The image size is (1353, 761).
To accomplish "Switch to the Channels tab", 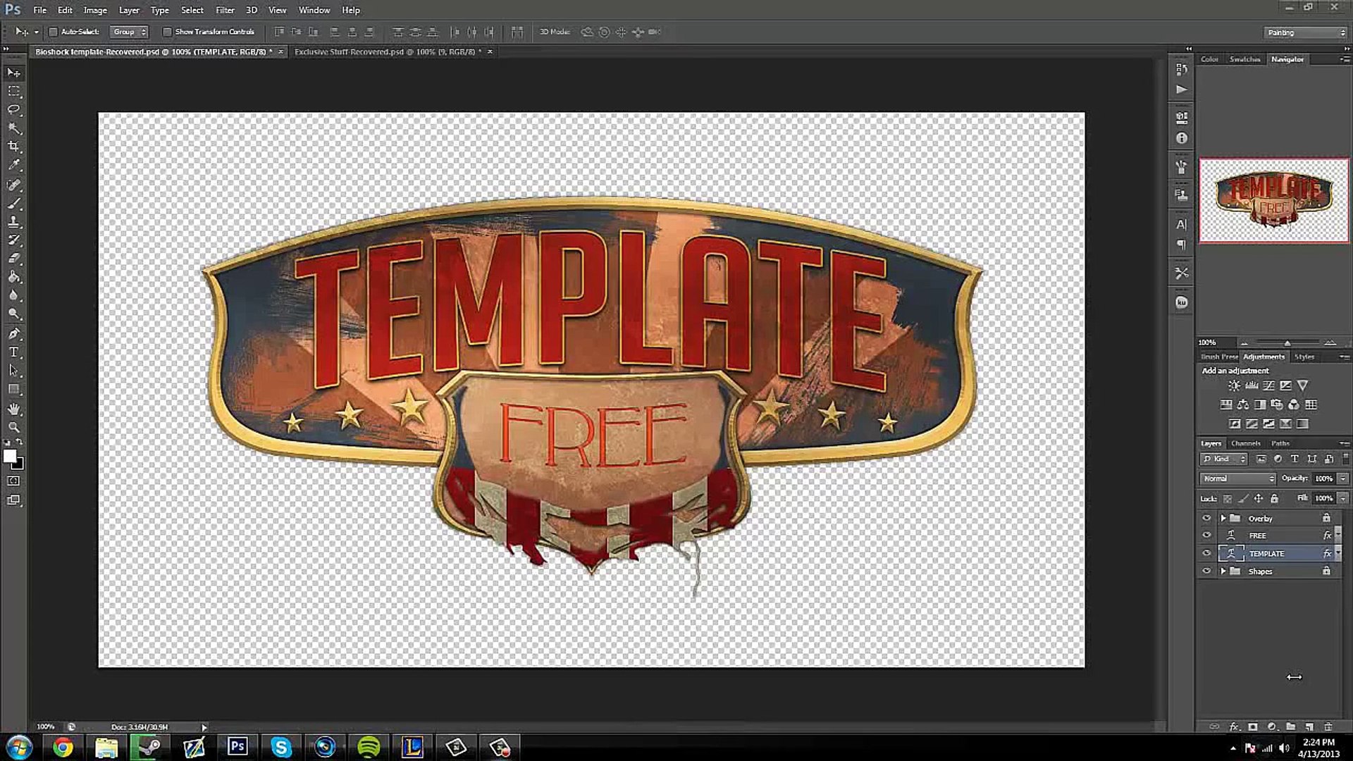I will [x=1245, y=443].
